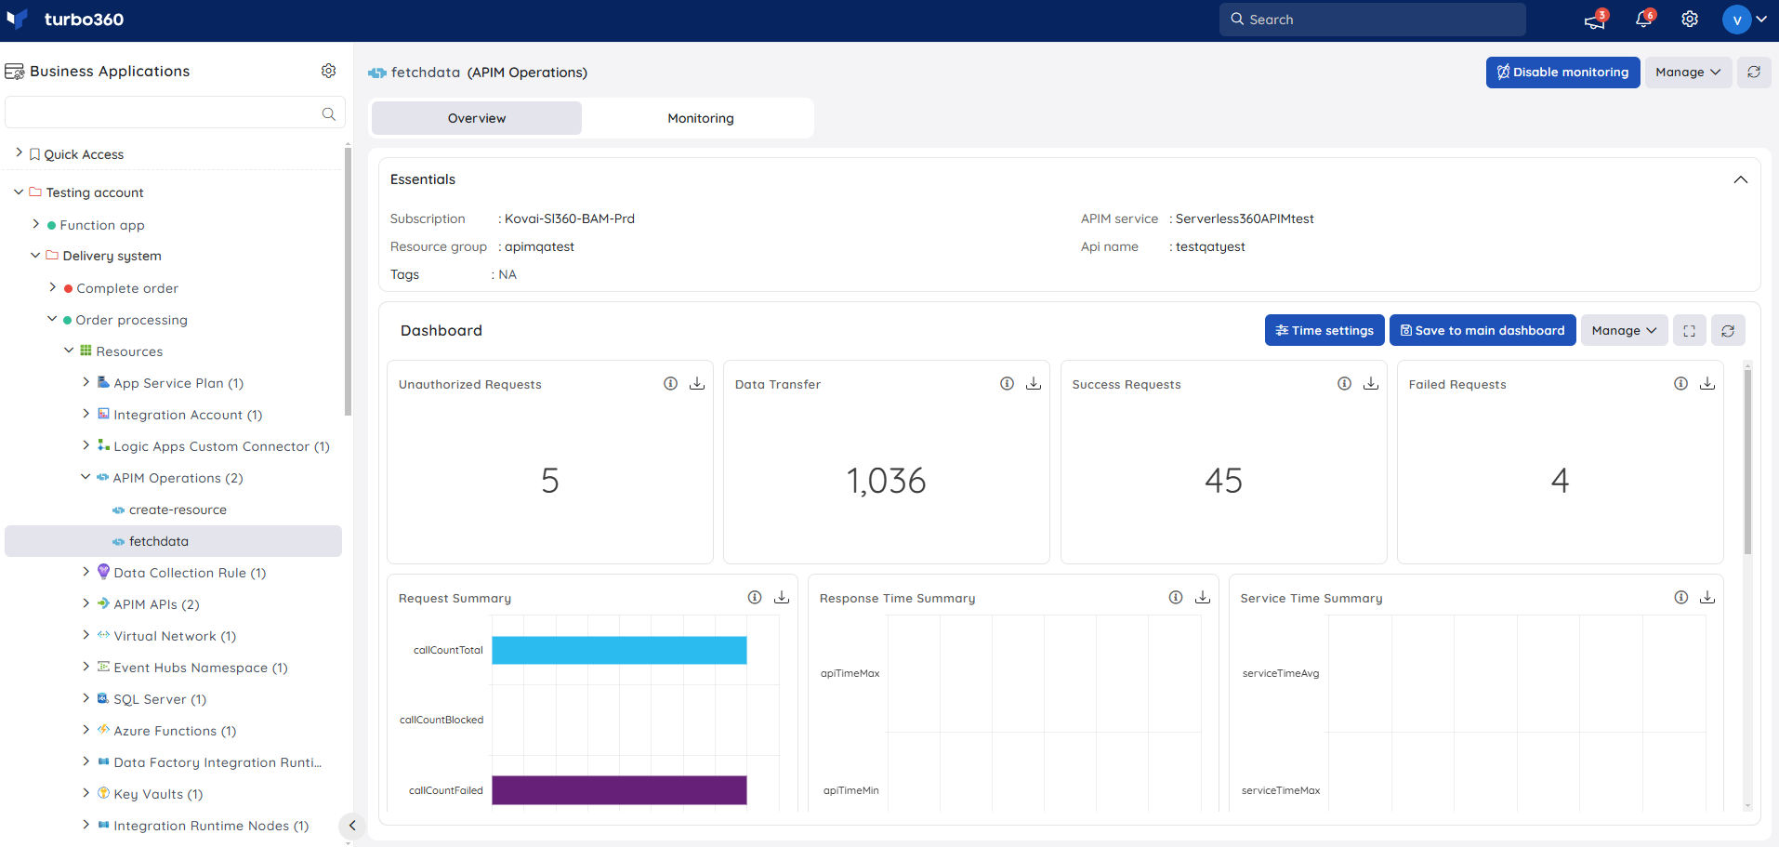The width and height of the screenshot is (1779, 847).
Task: Open the announcements megaphone icon
Action: point(1595,20)
